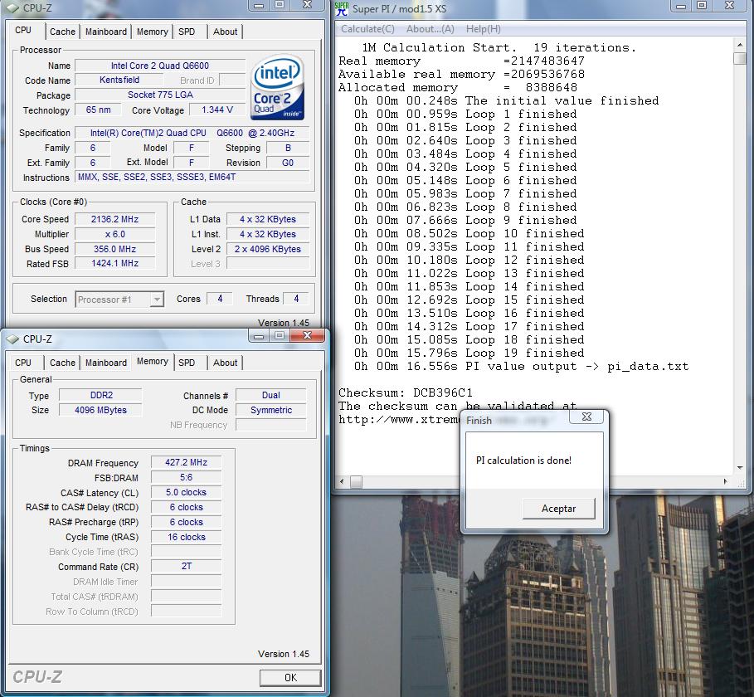
Task: Open the About...(A) menu in Super PI
Action: click(x=431, y=29)
